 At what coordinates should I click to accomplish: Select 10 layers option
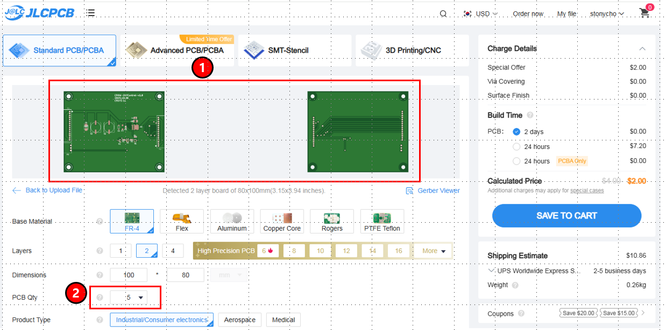point(320,251)
